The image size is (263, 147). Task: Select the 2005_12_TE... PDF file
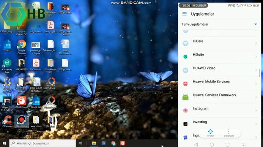51,27
